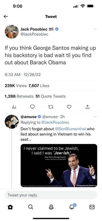
Task: Open more options for @amuse reply
Action: [x=95, y=117]
